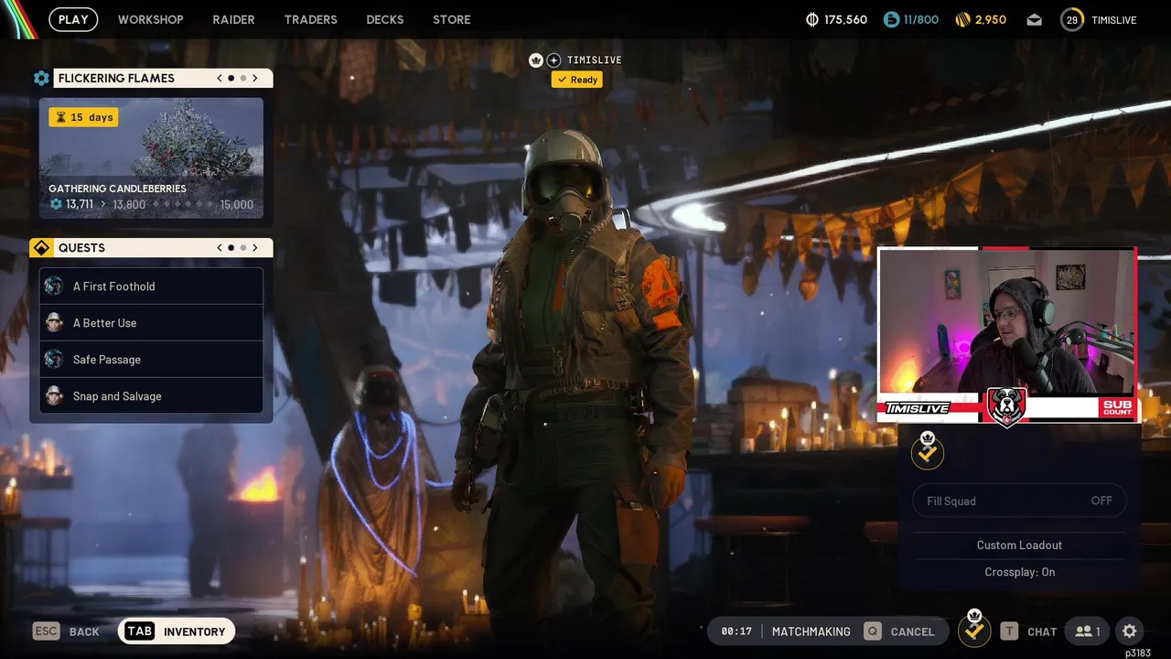
Task: Select the first Quests page dot
Action: tap(231, 248)
